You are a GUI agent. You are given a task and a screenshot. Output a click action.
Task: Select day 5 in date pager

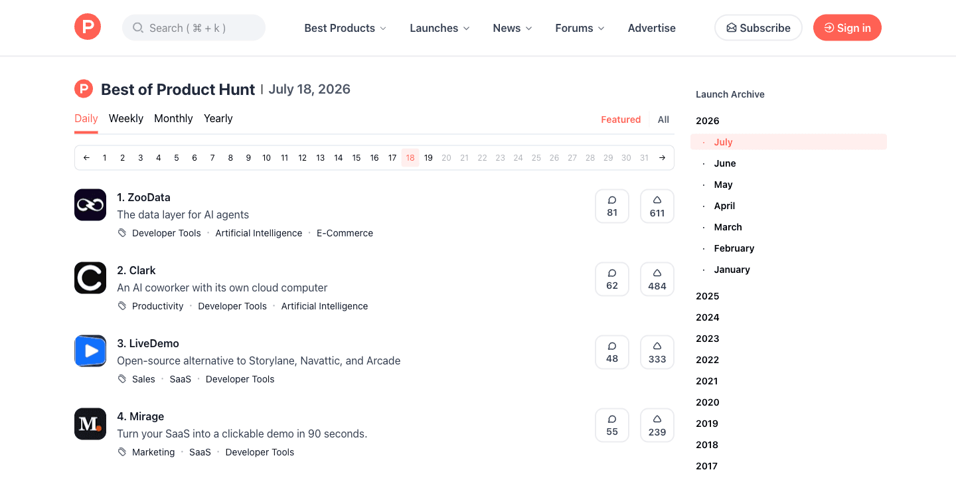coord(177,157)
